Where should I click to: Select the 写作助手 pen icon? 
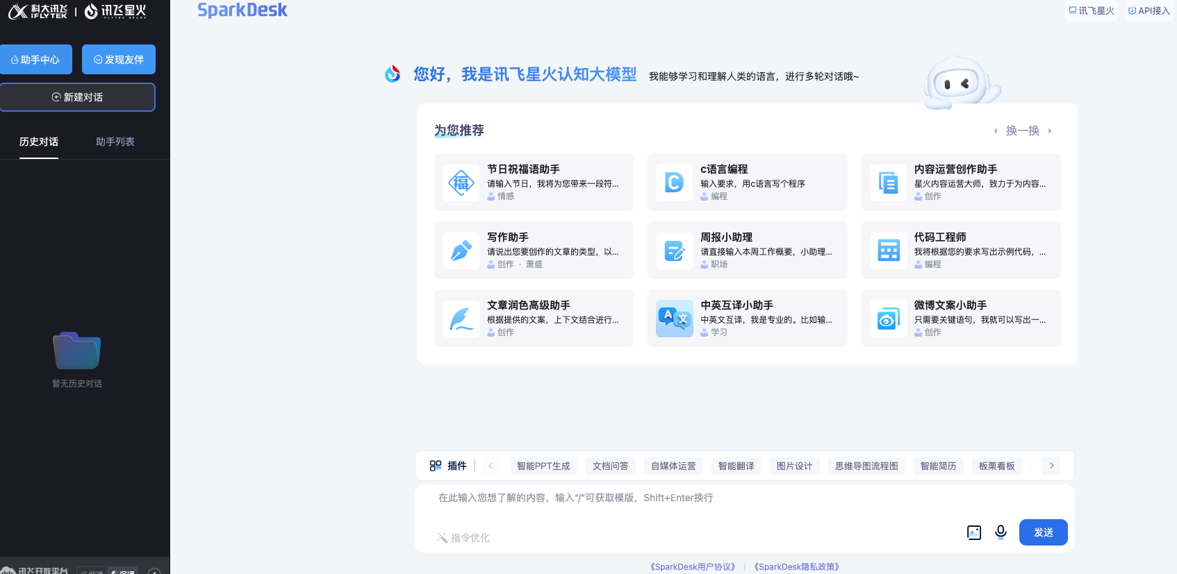461,251
